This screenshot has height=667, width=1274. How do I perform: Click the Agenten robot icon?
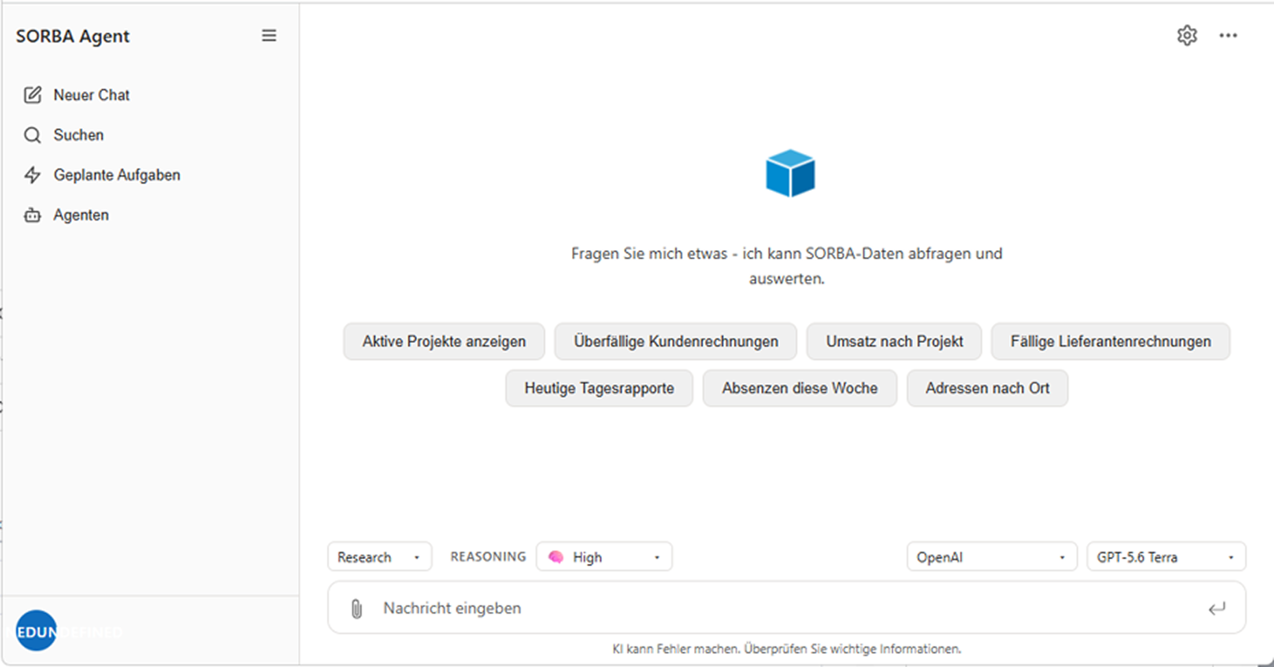(x=32, y=215)
